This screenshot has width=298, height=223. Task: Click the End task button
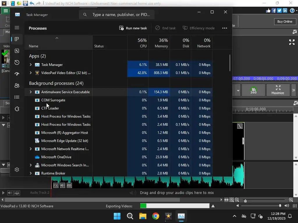click(x=165, y=28)
